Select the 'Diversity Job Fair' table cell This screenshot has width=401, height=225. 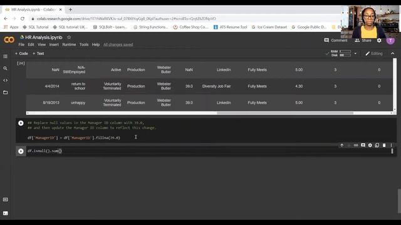click(216, 86)
